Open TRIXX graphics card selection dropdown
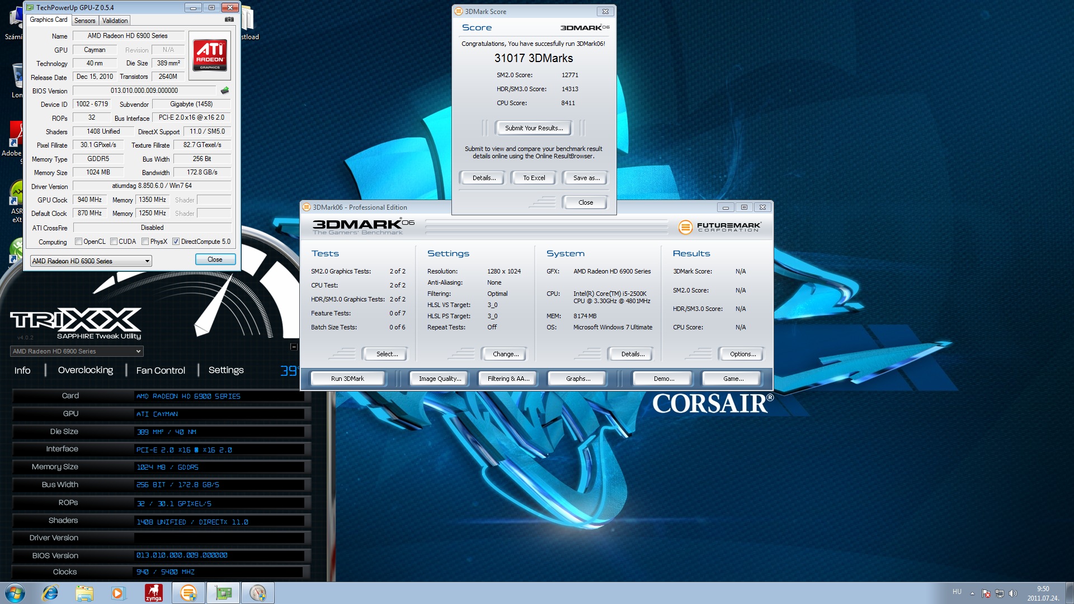Image resolution: width=1074 pixels, height=604 pixels. (77, 351)
